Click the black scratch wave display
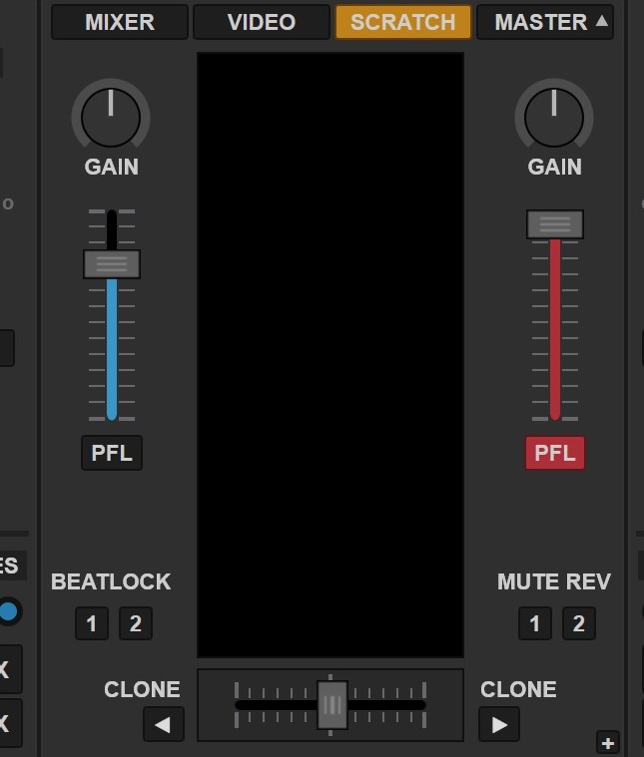Viewport: 644px width, 757px height. click(330, 355)
